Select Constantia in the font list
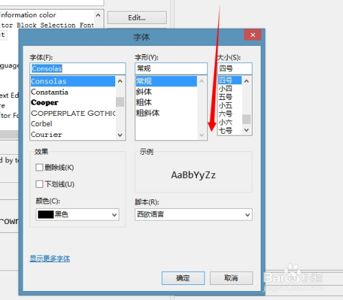Viewport: 343px width, 300px height. [x=49, y=92]
